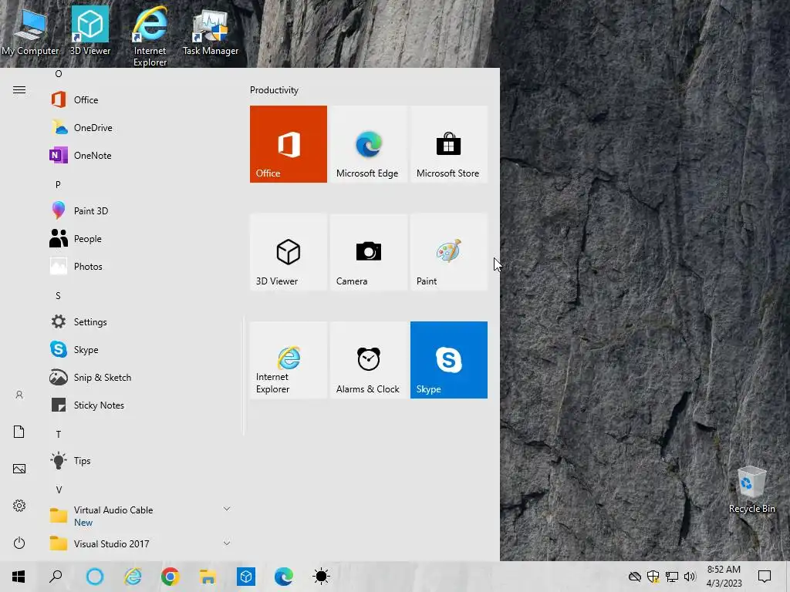790x592 pixels.
Task: Open the People app
Action: pos(140,239)
